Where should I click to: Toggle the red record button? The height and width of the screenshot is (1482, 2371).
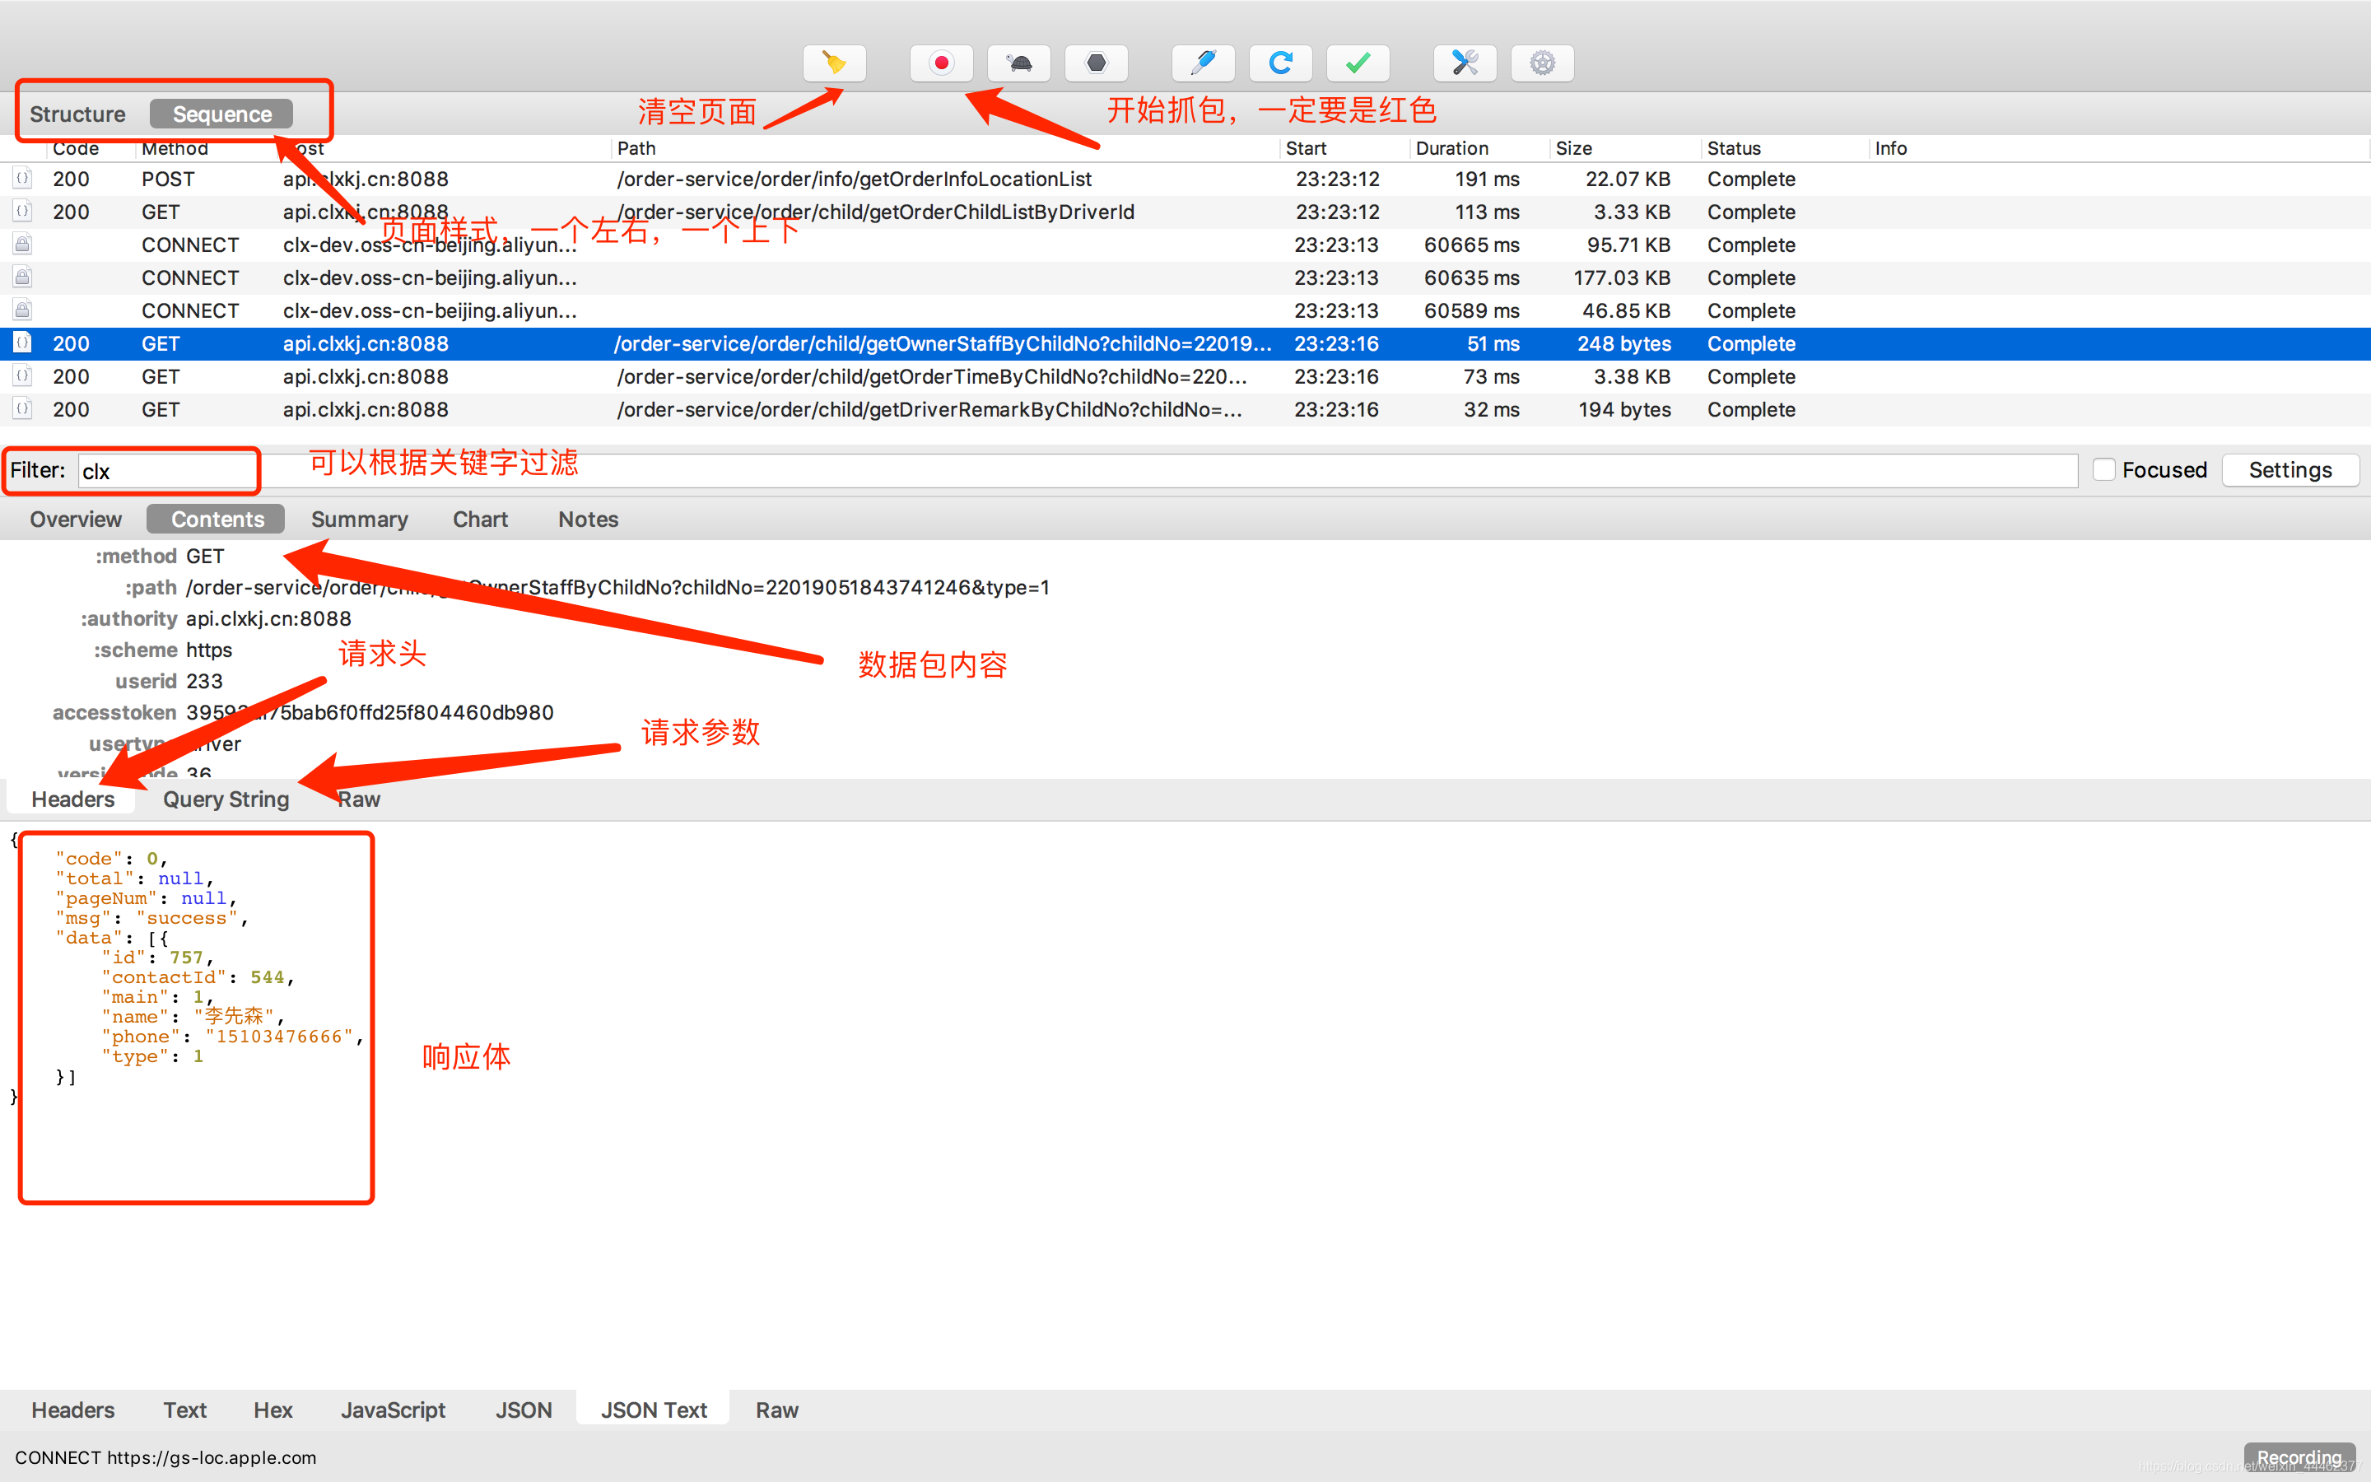tap(940, 63)
